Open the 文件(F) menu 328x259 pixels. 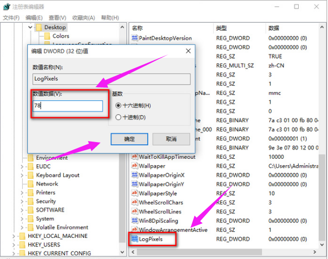tap(11, 18)
